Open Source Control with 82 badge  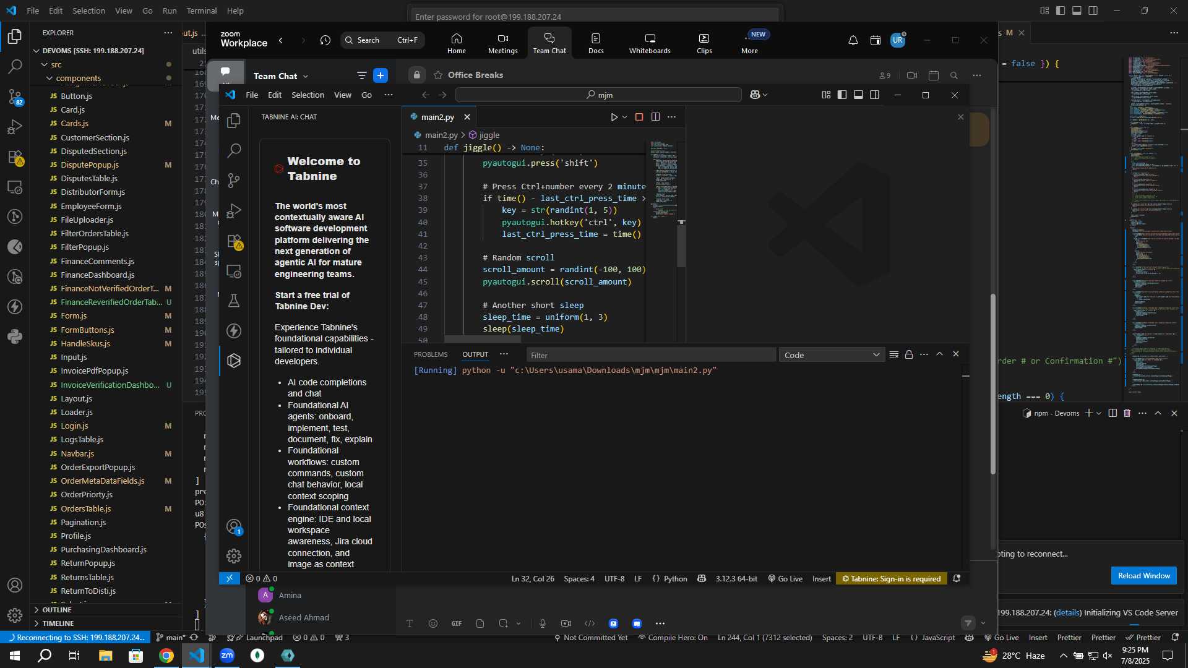(x=15, y=97)
